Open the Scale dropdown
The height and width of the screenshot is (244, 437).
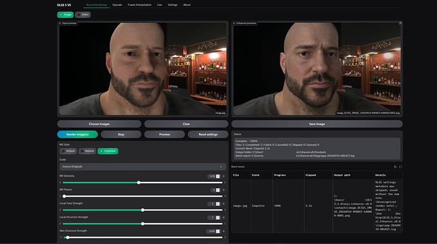pyautogui.click(x=142, y=167)
